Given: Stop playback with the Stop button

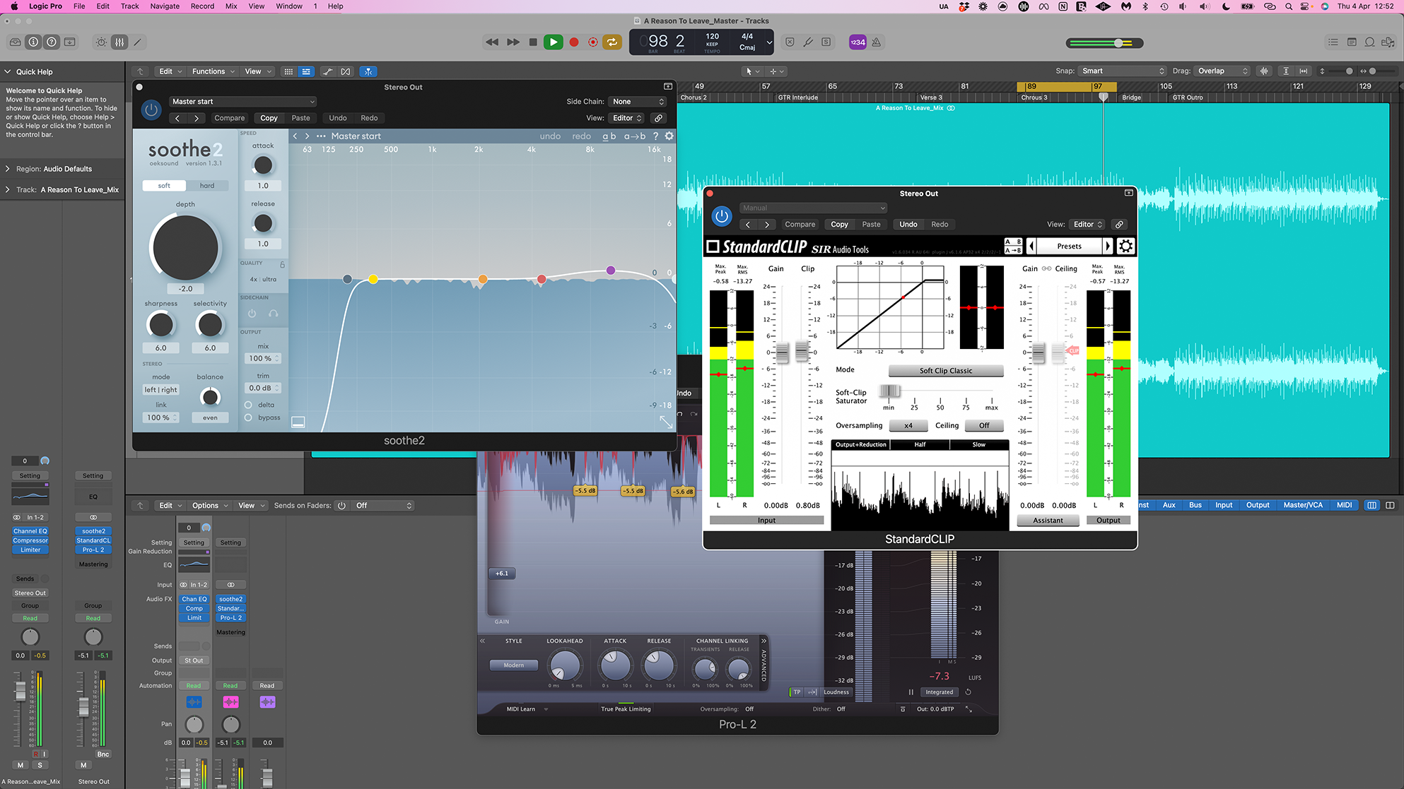Looking at the screenshot, I should [533, 42].
